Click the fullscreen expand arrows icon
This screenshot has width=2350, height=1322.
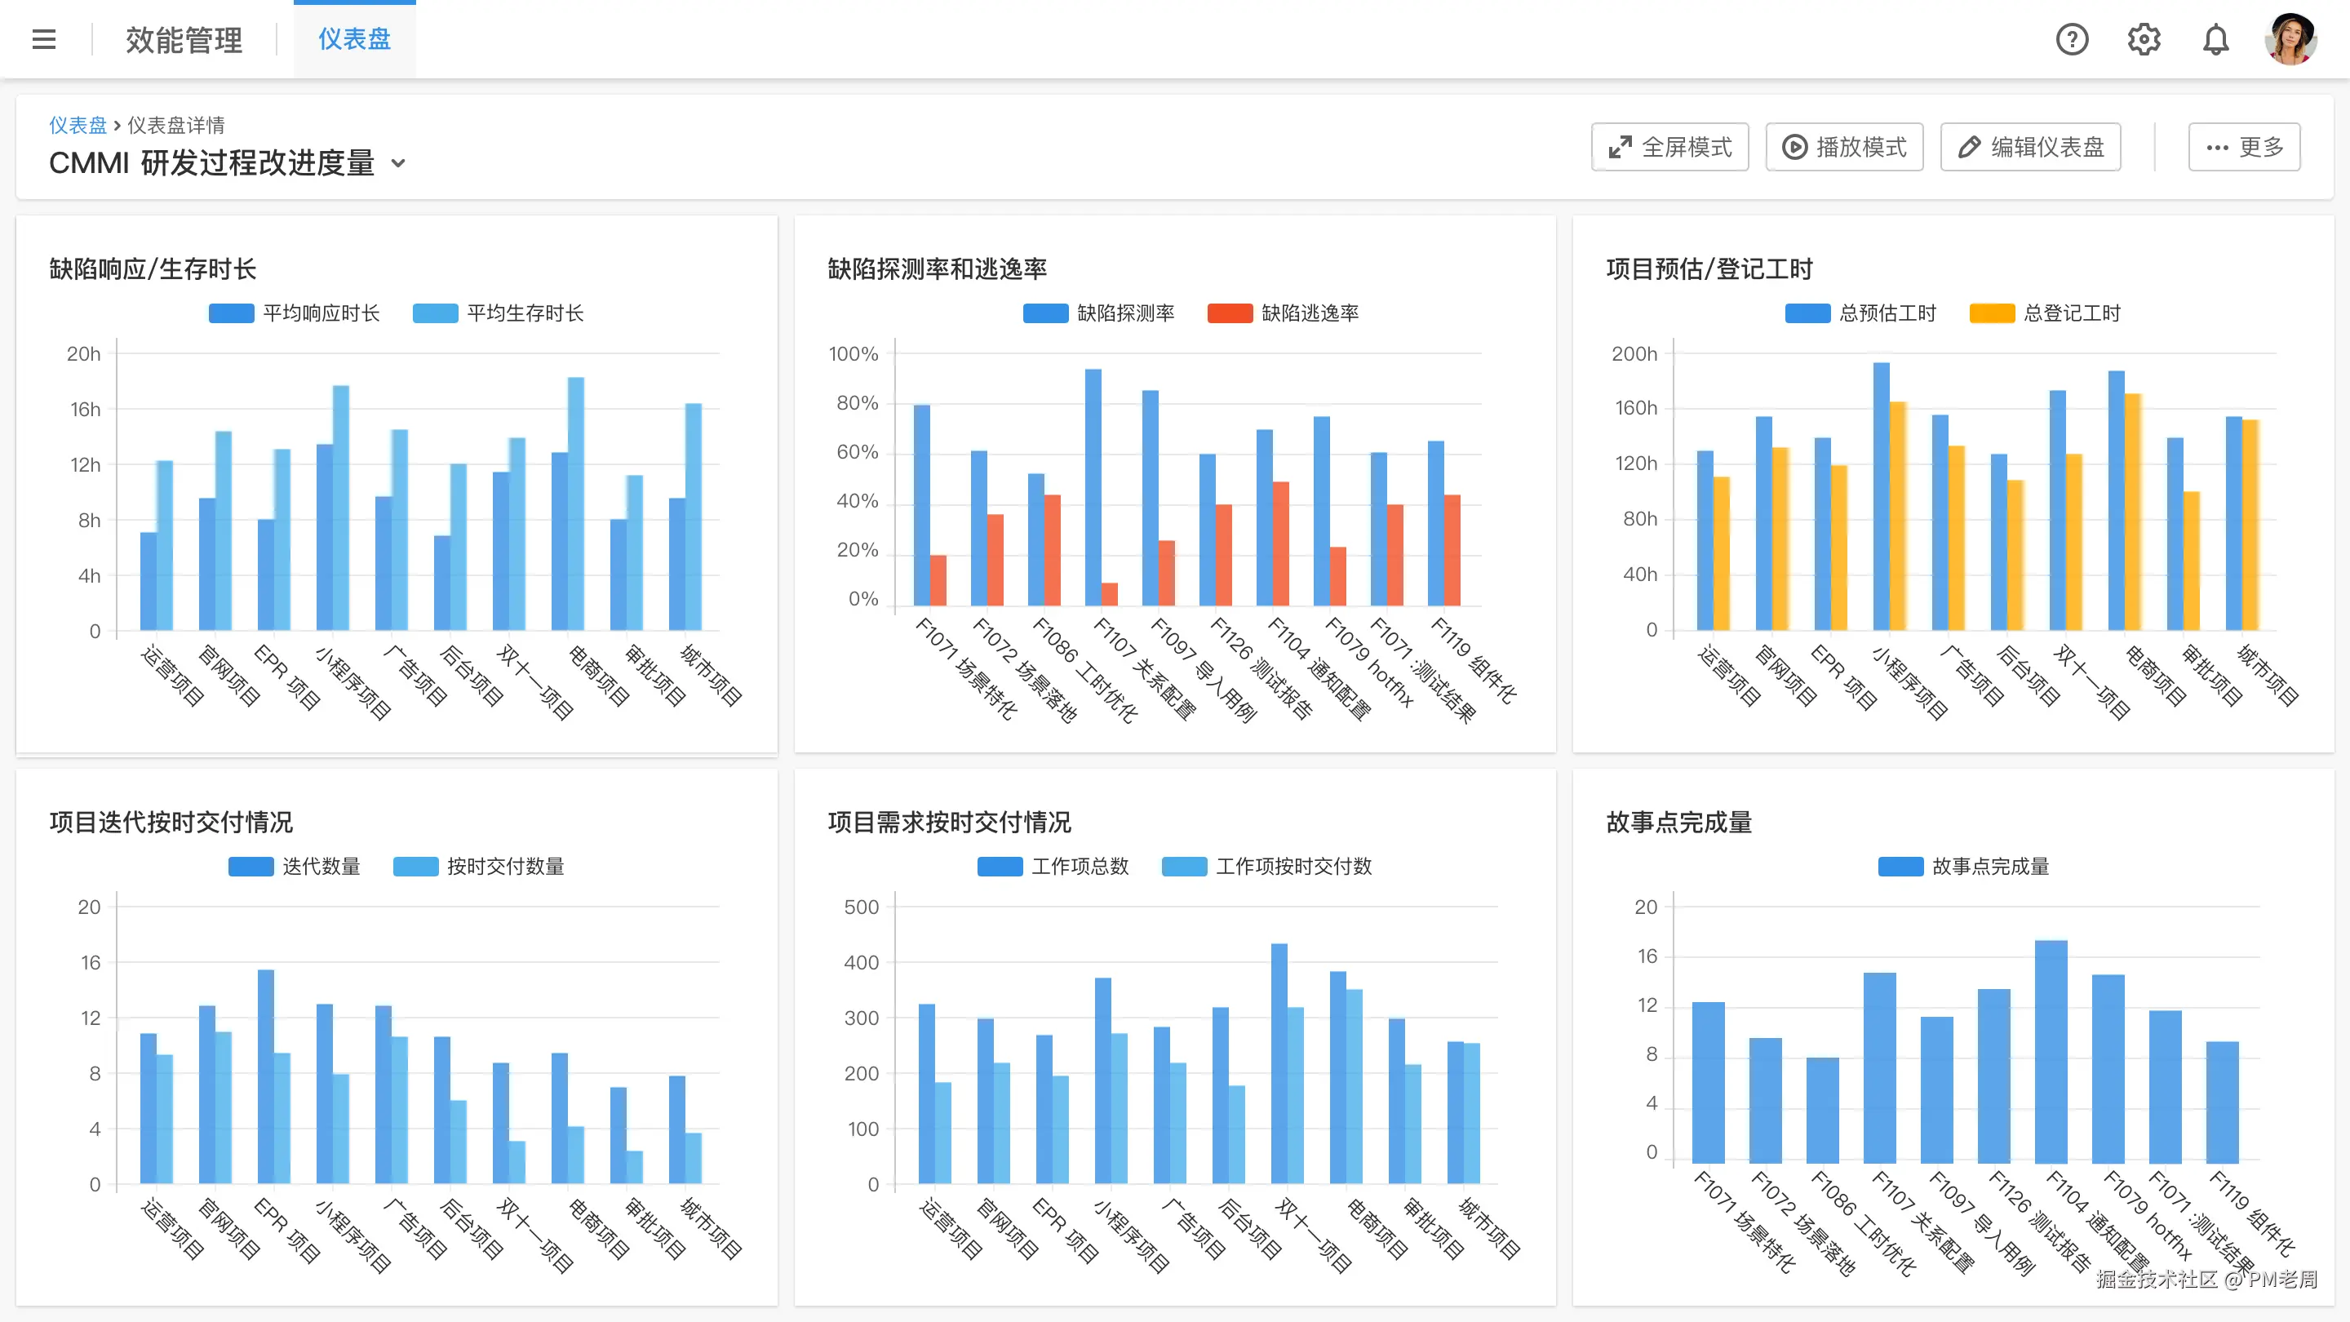tap(1621, 147)
